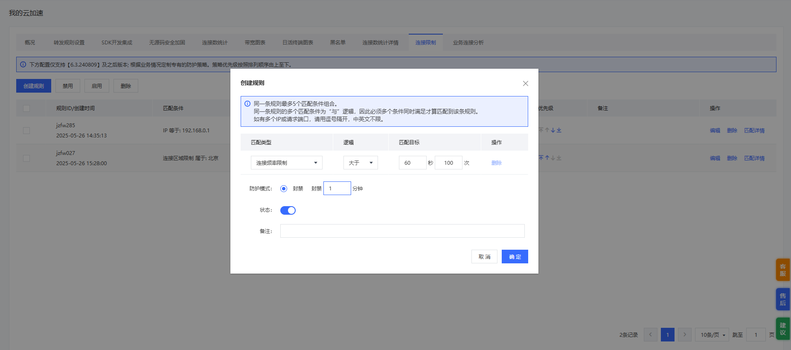Click the 取消 button in the dialog
This screenshot has height=350, width=791.
click(x=484, y=257)
